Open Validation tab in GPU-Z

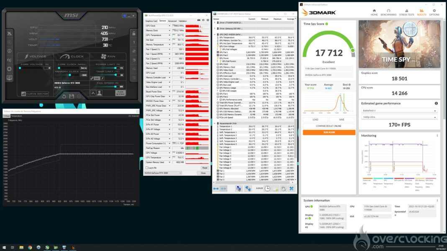[182, 21]
